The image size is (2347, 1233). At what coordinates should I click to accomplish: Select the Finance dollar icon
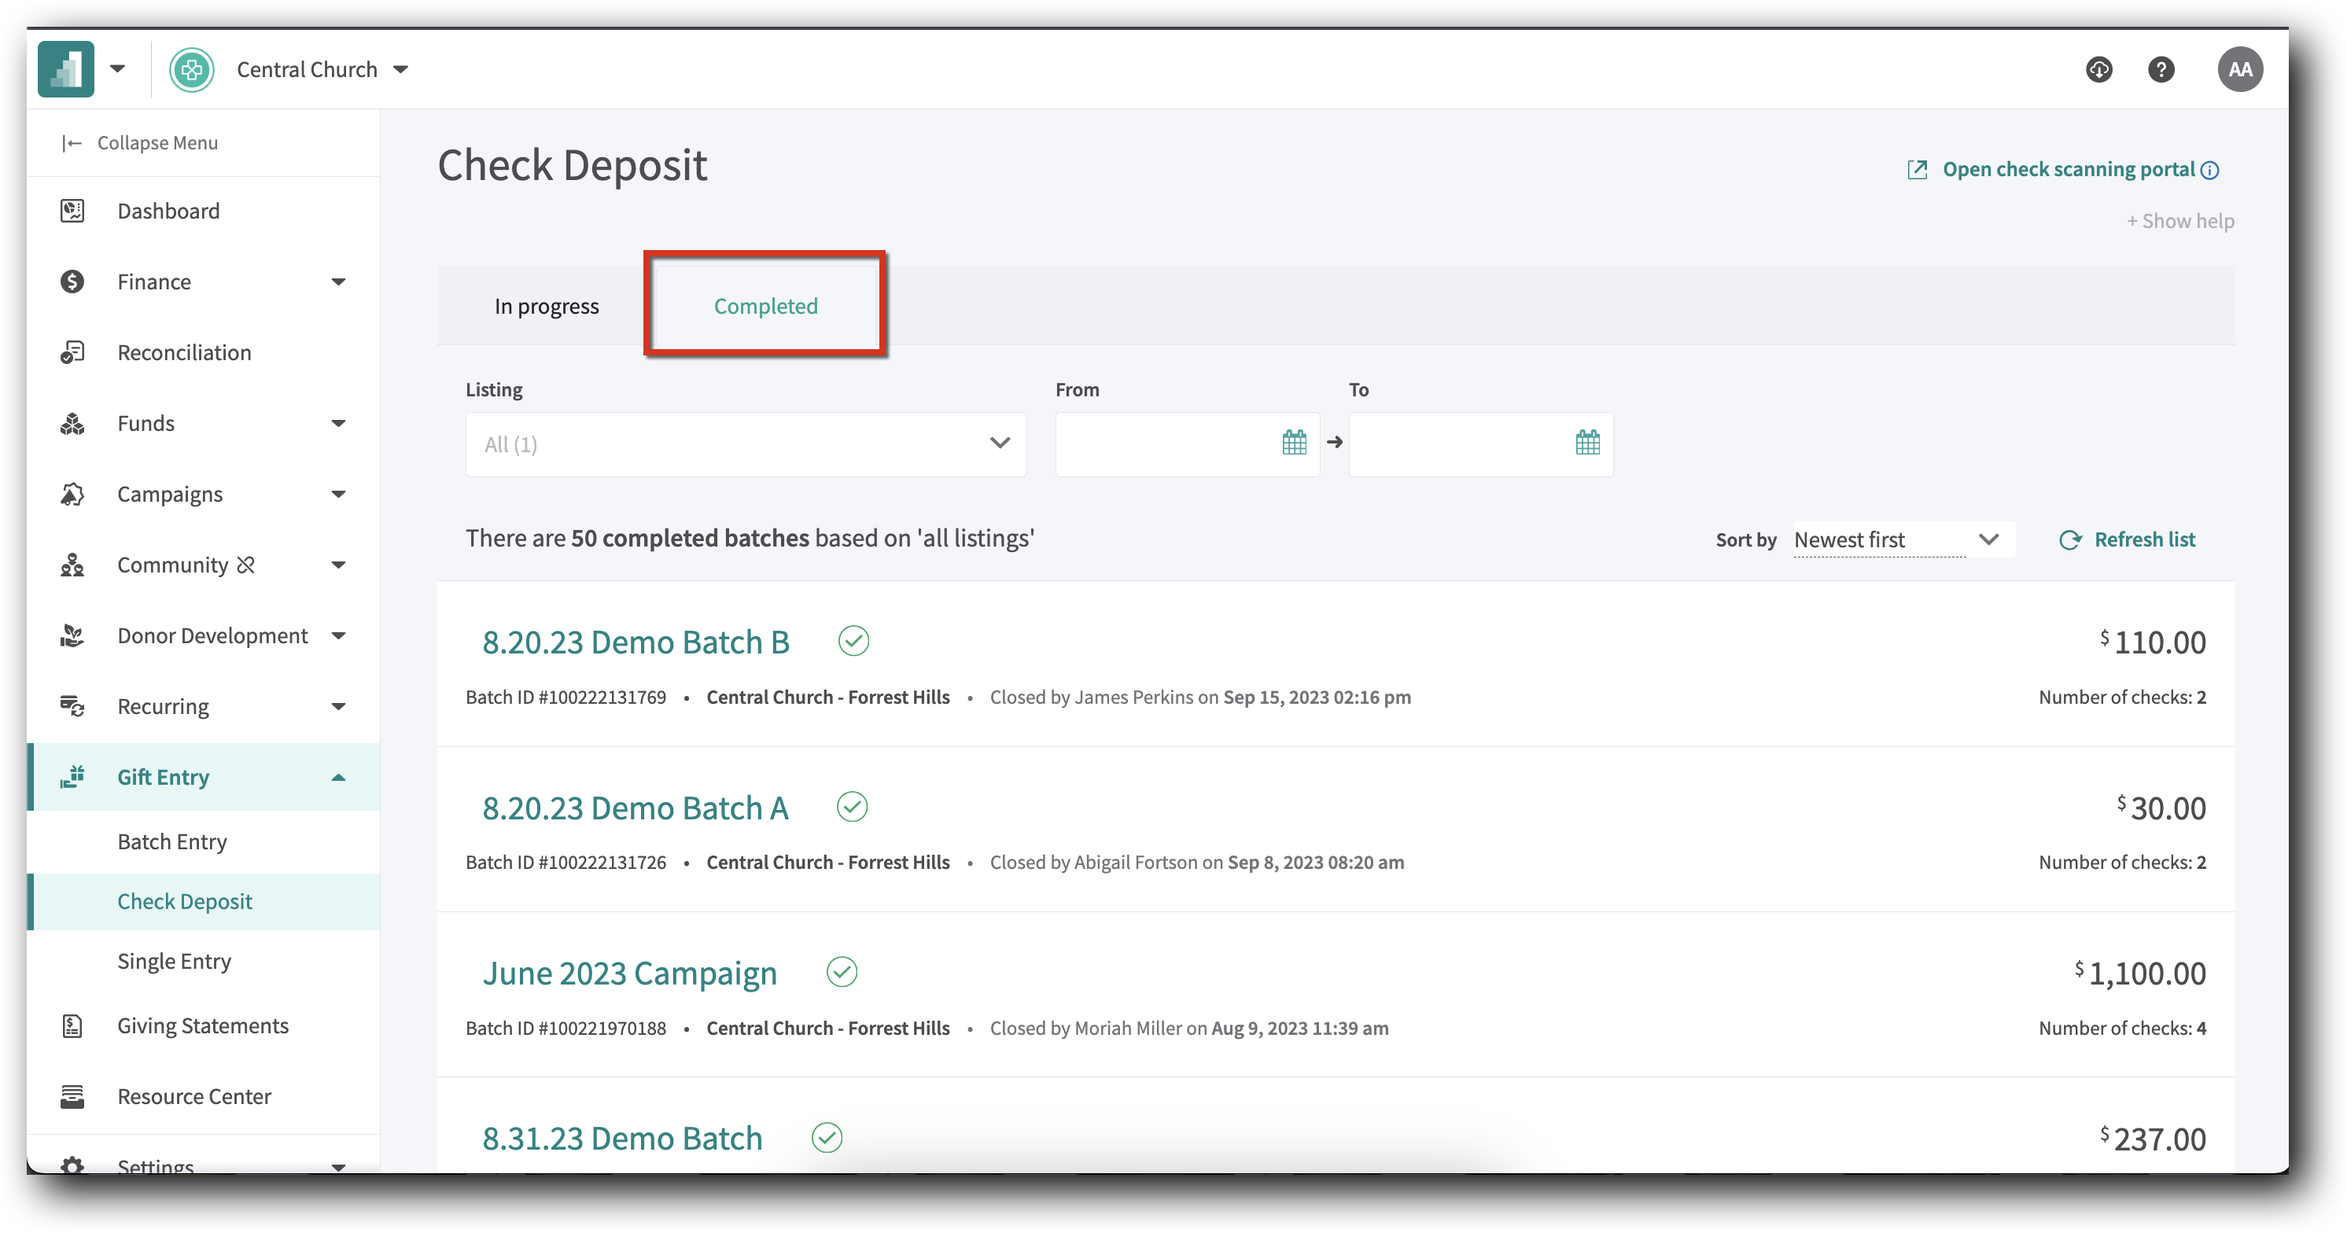73,282
